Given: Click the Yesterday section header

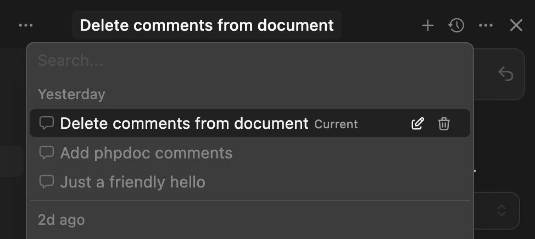Looking at the screenshot, I should tap(71, 94).
